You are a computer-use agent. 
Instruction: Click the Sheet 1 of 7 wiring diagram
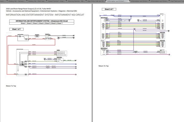coord(42,55)
